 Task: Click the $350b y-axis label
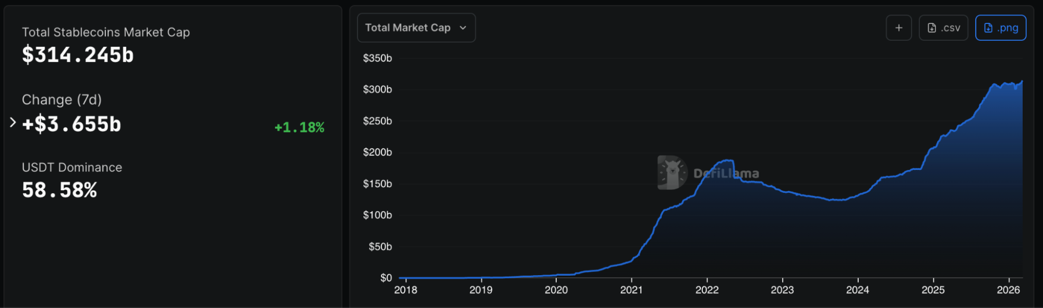[377, 58]
